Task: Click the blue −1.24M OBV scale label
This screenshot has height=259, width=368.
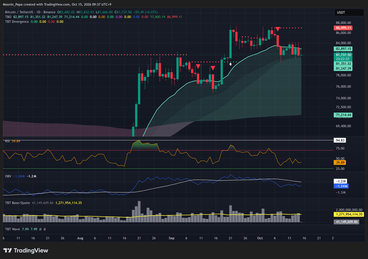Action: [342, 186]
